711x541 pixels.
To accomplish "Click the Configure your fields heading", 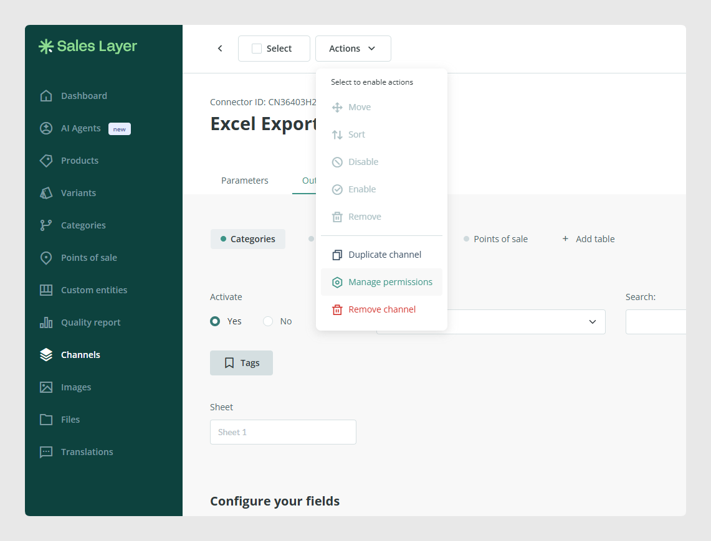I will (275, 501).
